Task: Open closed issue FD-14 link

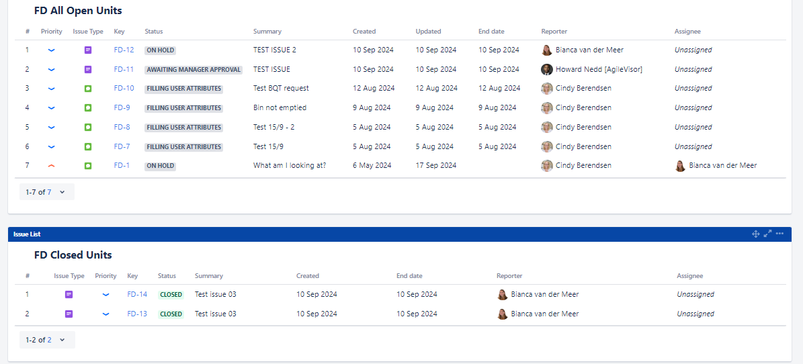Action: 137,294
